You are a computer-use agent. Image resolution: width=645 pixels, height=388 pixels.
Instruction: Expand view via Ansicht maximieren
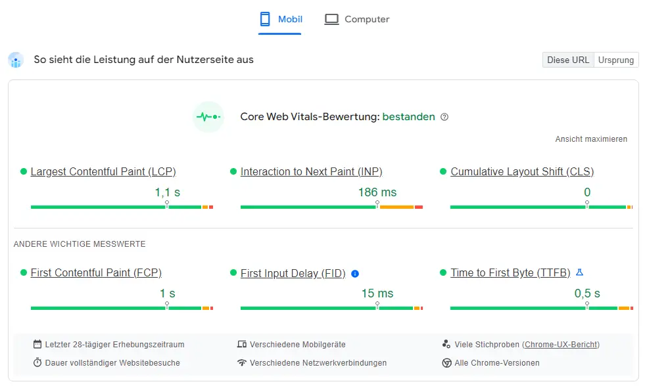tap(591, 139)
